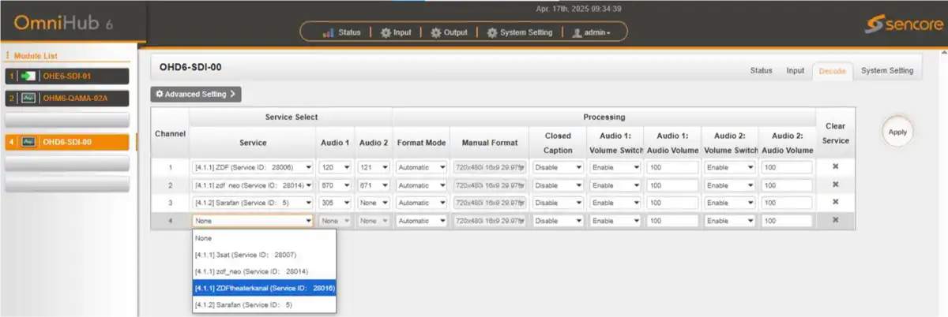Click the admin user icon

click(x=577, y=32)
